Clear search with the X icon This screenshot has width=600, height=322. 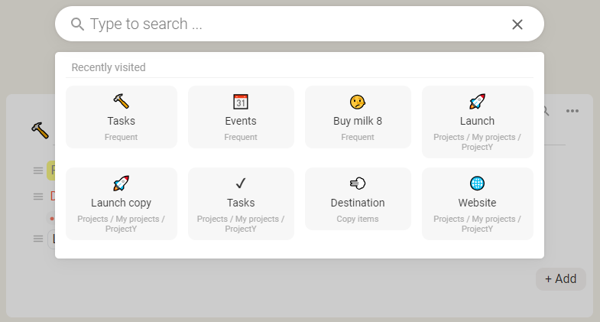click(517, 24)
